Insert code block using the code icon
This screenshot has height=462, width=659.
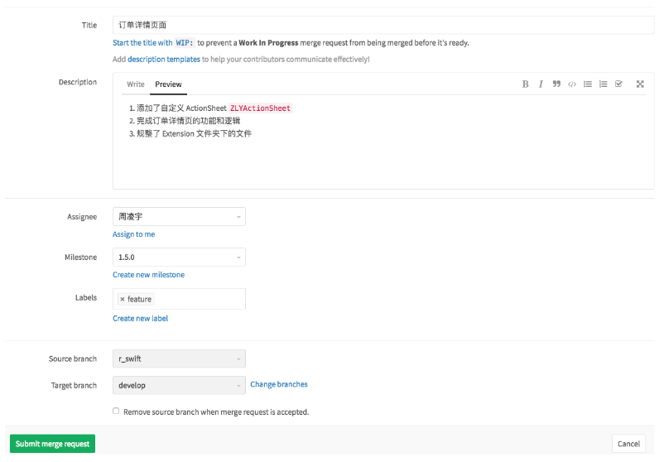(572, 84)
